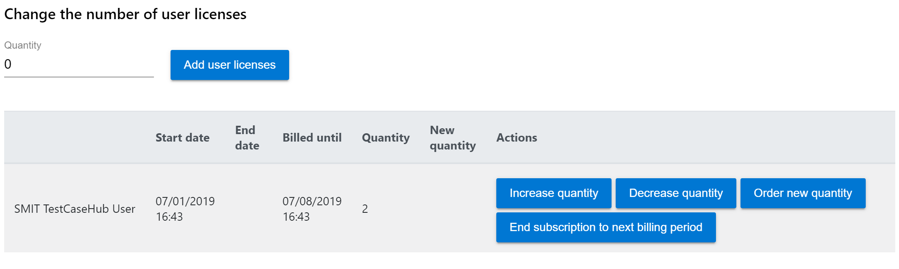Viewport: 899px width, 269px height.
Task: Click the New quantity column header
Action: coord(453,138)
